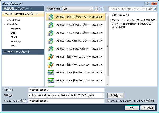Click the ASP.NET MVC 2 Web アプリ template icon
The width and height of the screenshot is (159, 113).
click(51, 25)
